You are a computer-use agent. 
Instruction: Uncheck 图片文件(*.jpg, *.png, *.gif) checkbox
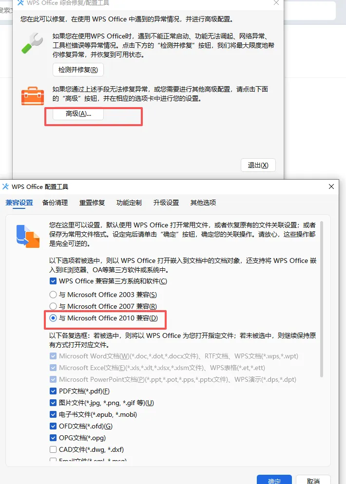pyautogui.click(x=53, y=403)
